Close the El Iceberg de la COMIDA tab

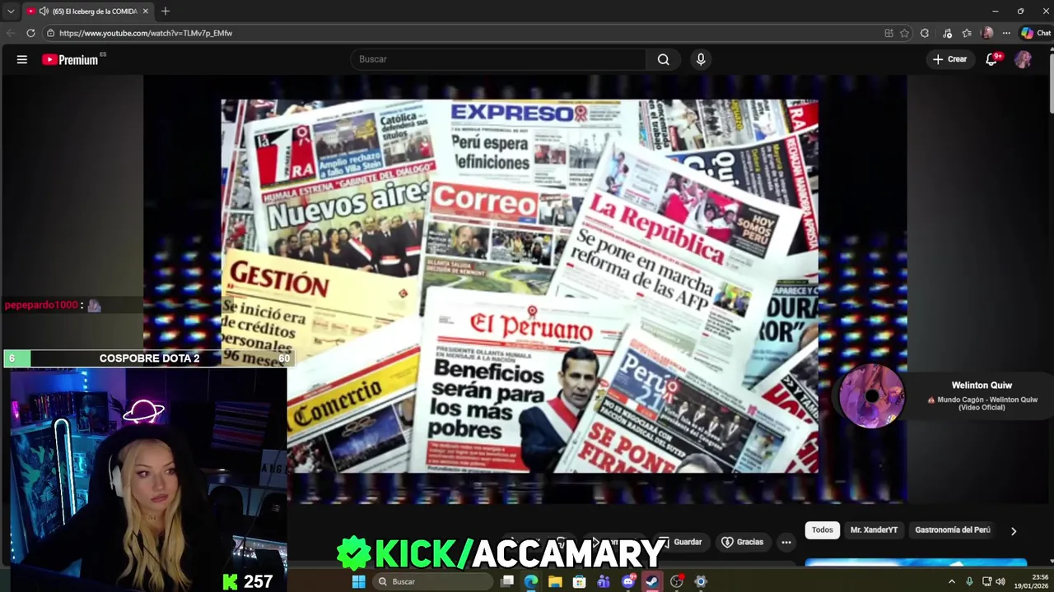click(146, 12)
